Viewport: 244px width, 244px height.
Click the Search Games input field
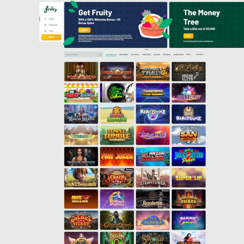click(83, 55)
